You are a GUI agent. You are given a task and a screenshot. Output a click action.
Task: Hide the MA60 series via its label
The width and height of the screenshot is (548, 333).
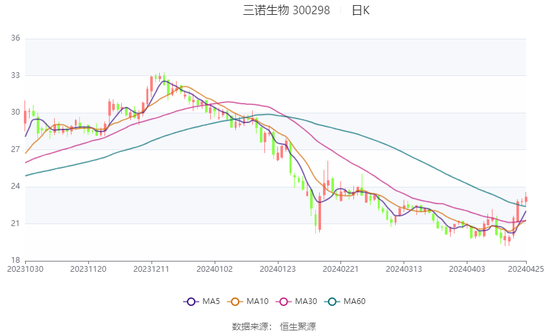[x=355, y=301]
